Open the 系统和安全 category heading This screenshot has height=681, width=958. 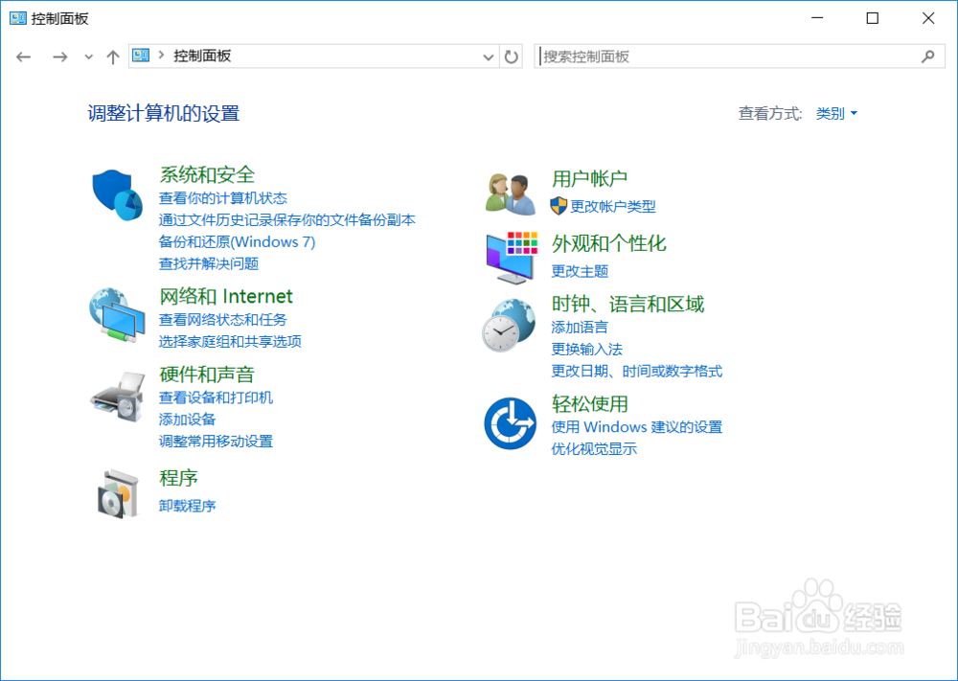coord(207,174)
